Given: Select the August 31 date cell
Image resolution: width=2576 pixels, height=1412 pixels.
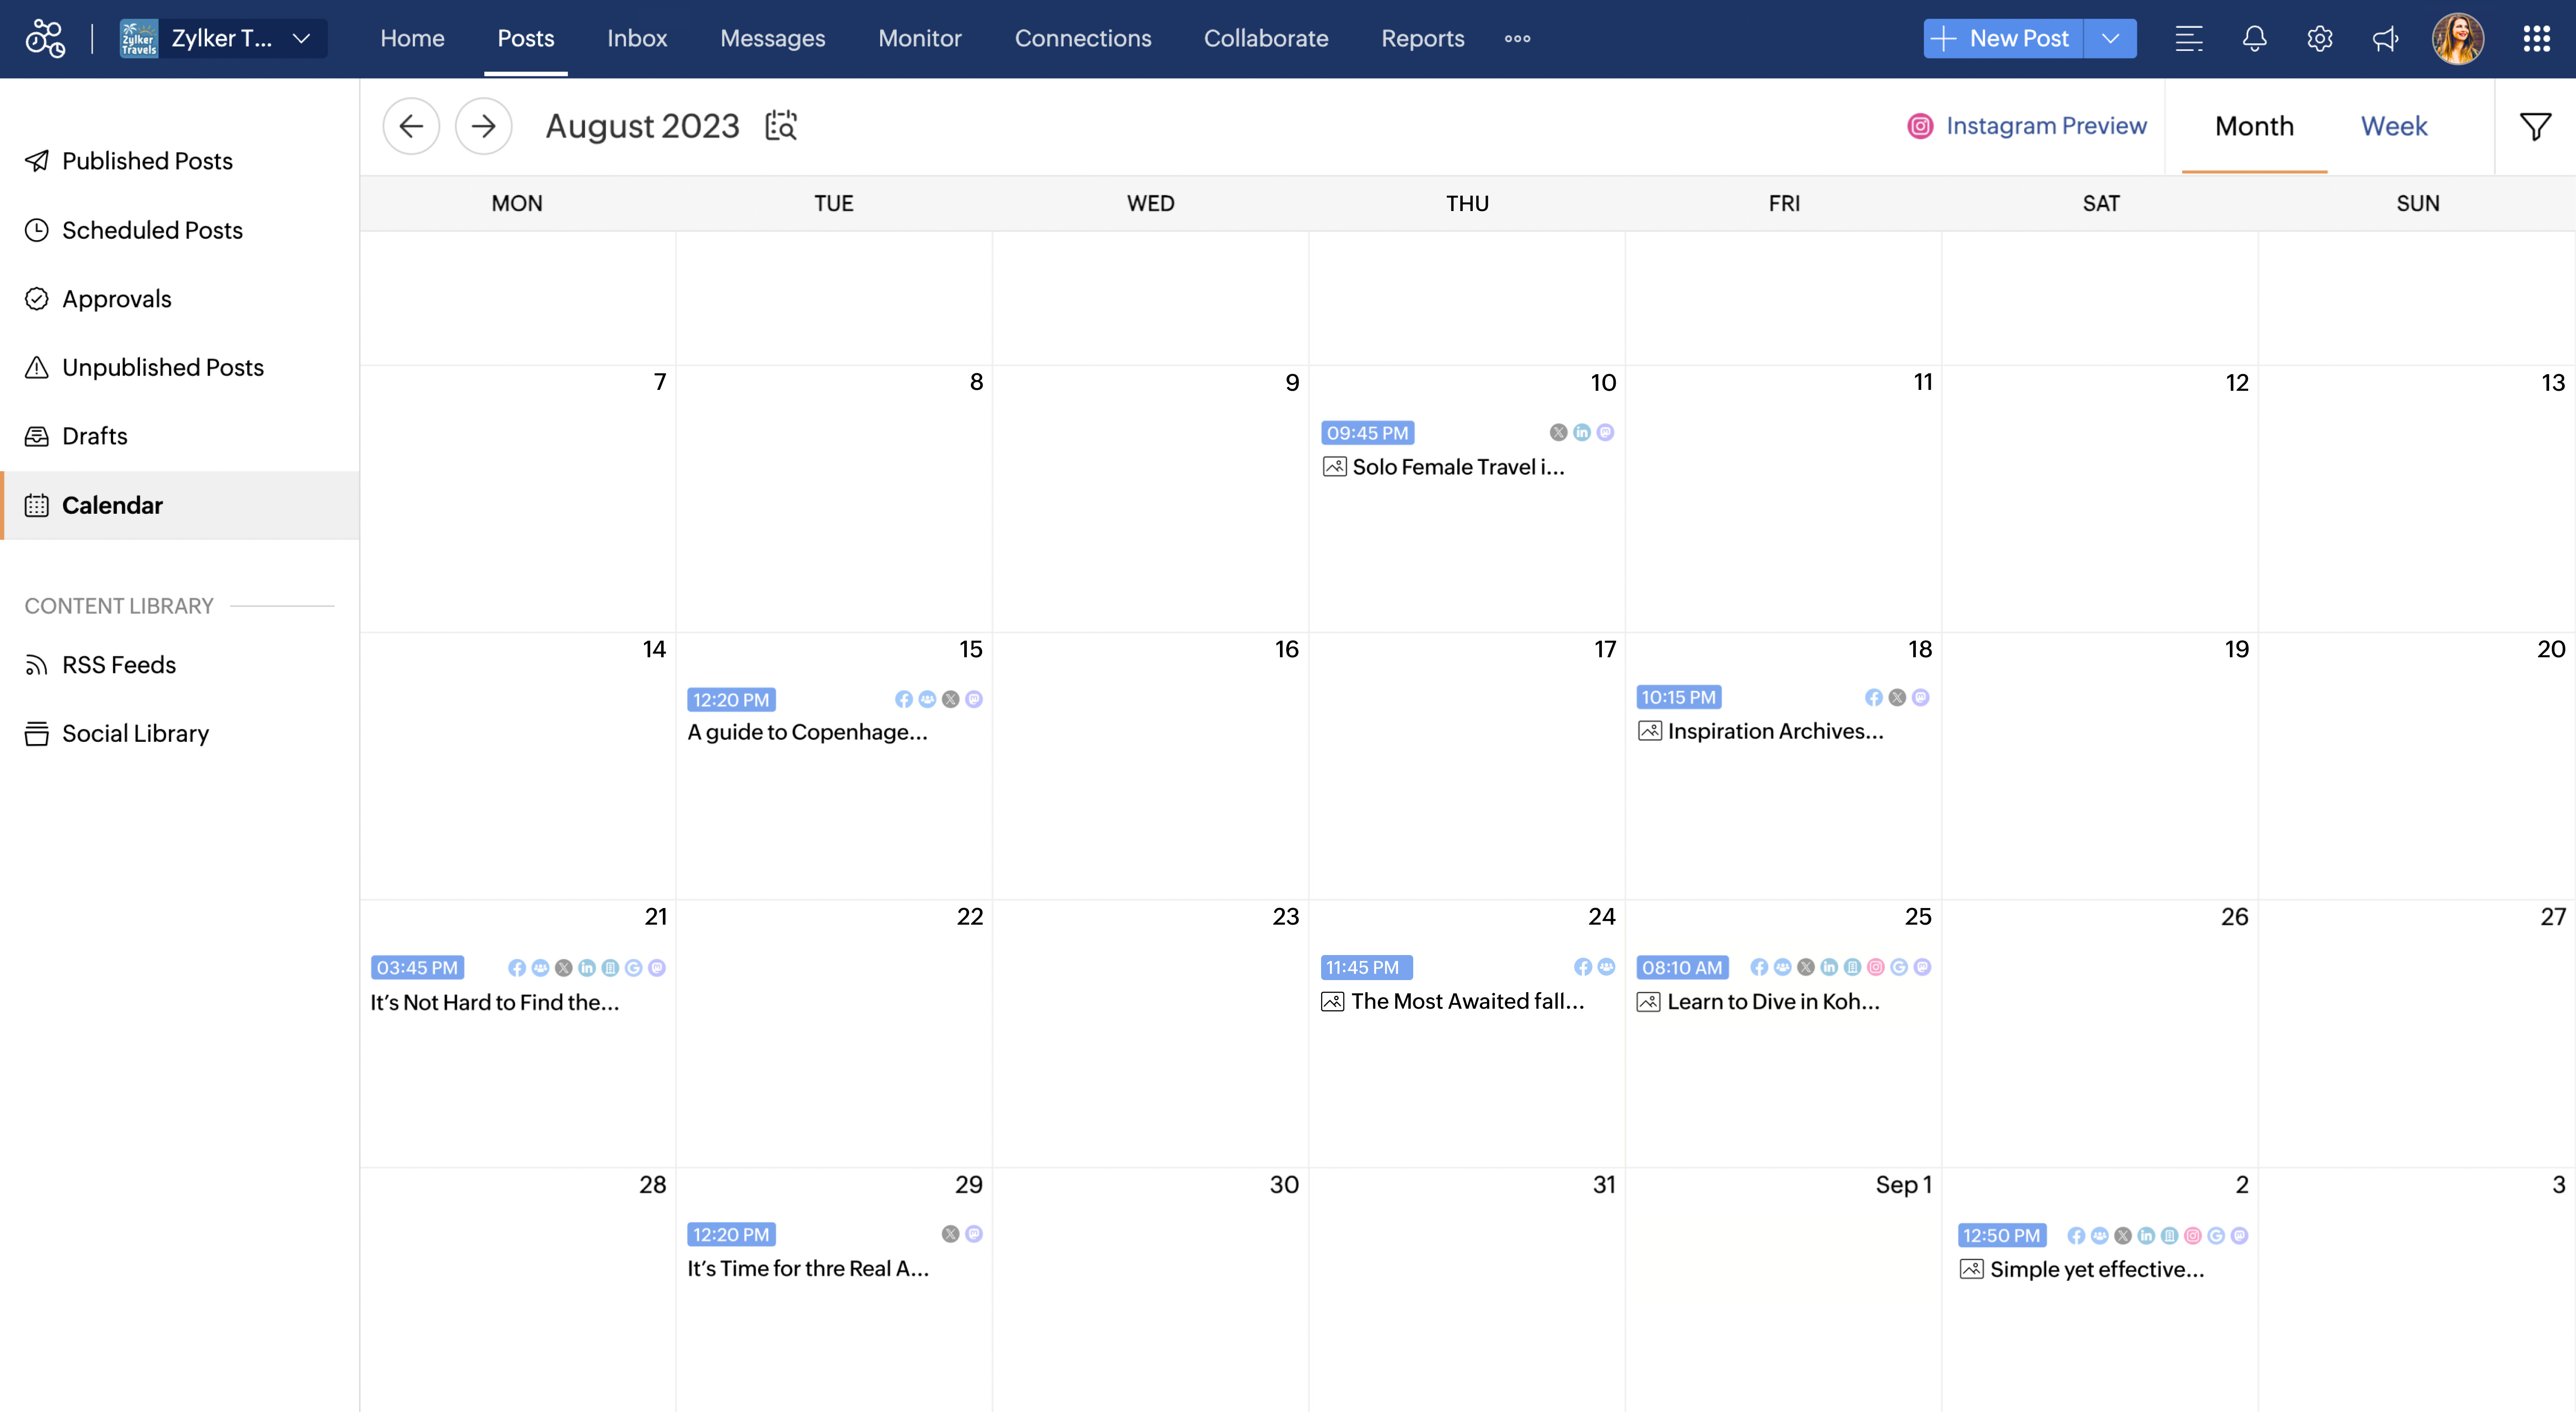Looking at the screenshot, I should 1467,1290.
